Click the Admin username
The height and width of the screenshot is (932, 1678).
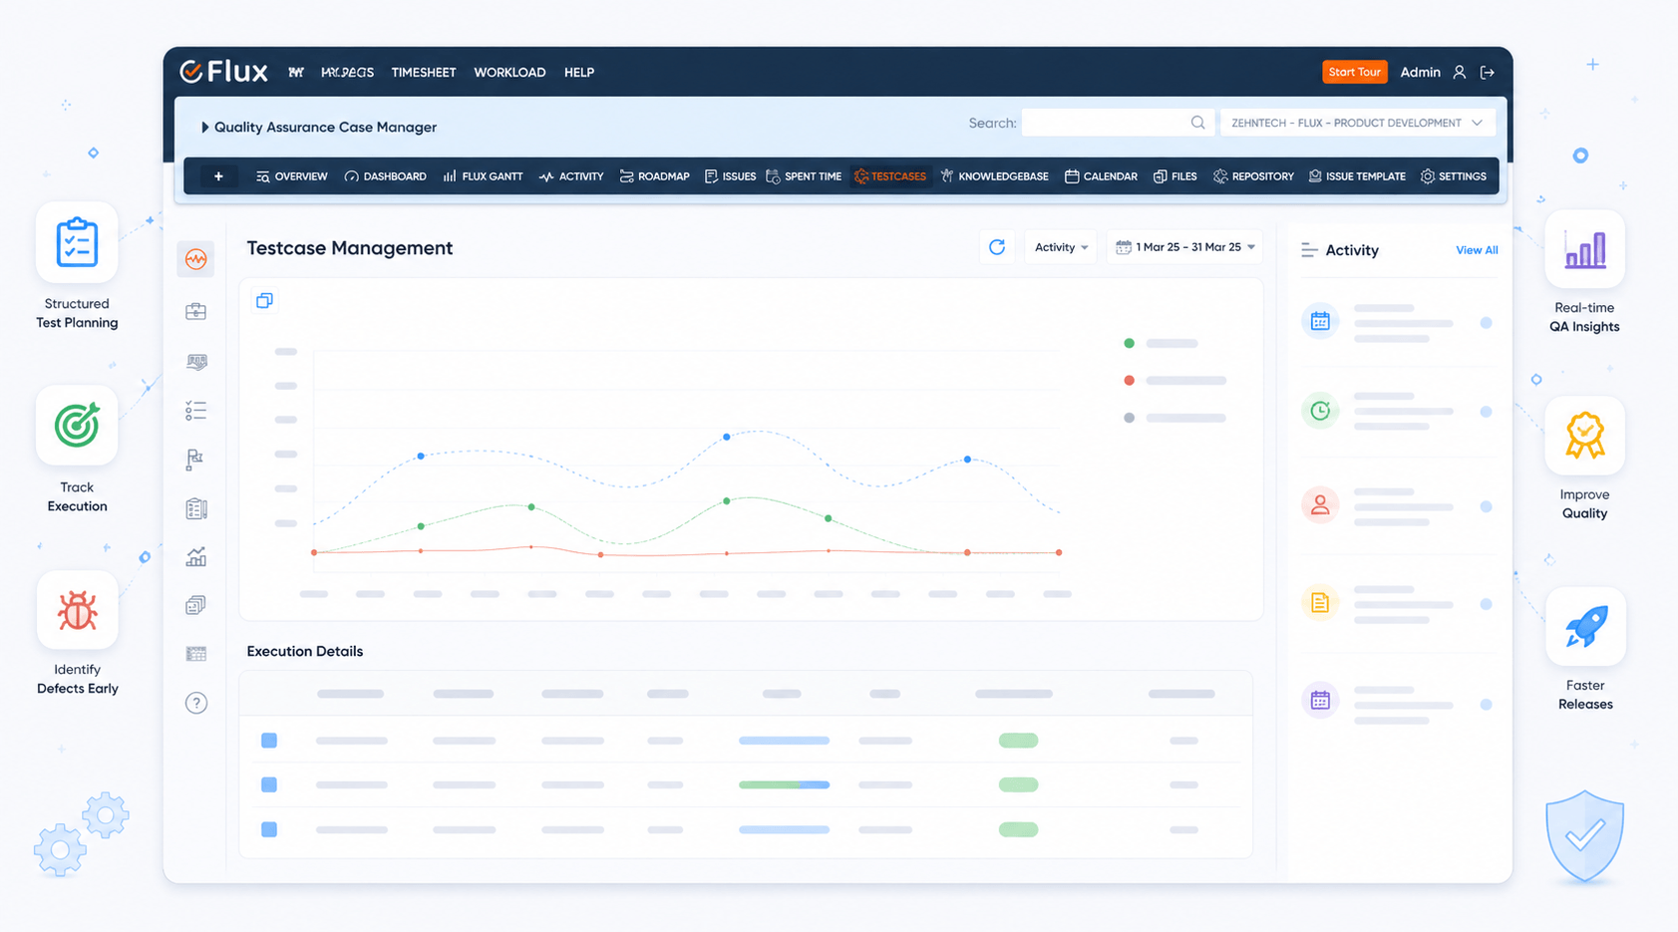pos(1420,72)
